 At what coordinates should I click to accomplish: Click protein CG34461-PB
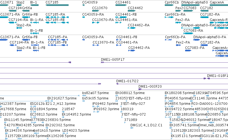[127, 37]
